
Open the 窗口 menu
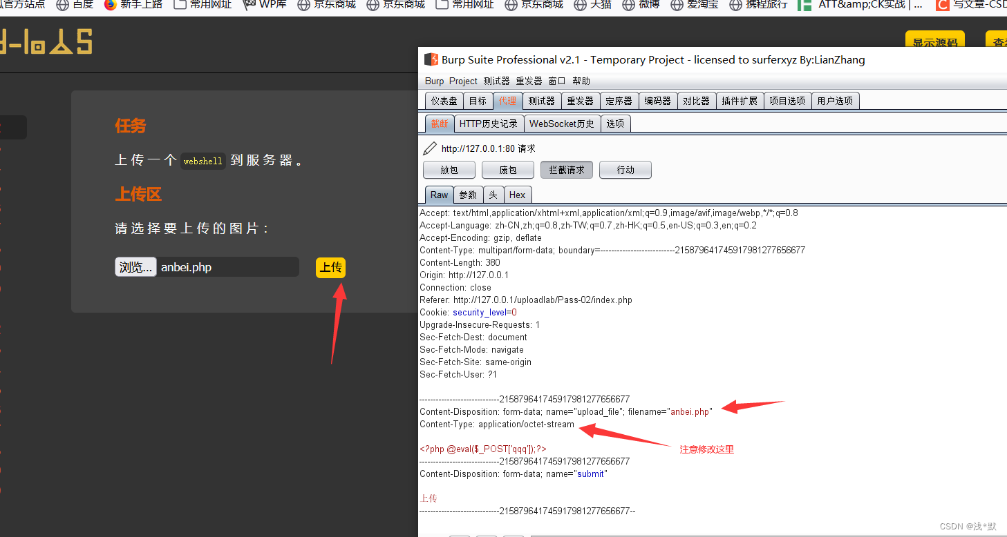(557, 81)
